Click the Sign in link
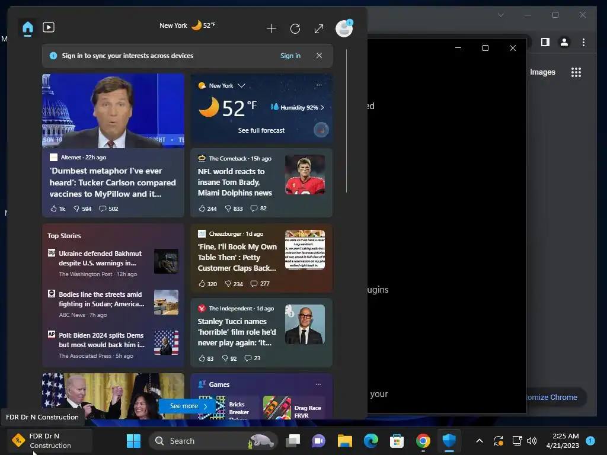 (290, 56)
